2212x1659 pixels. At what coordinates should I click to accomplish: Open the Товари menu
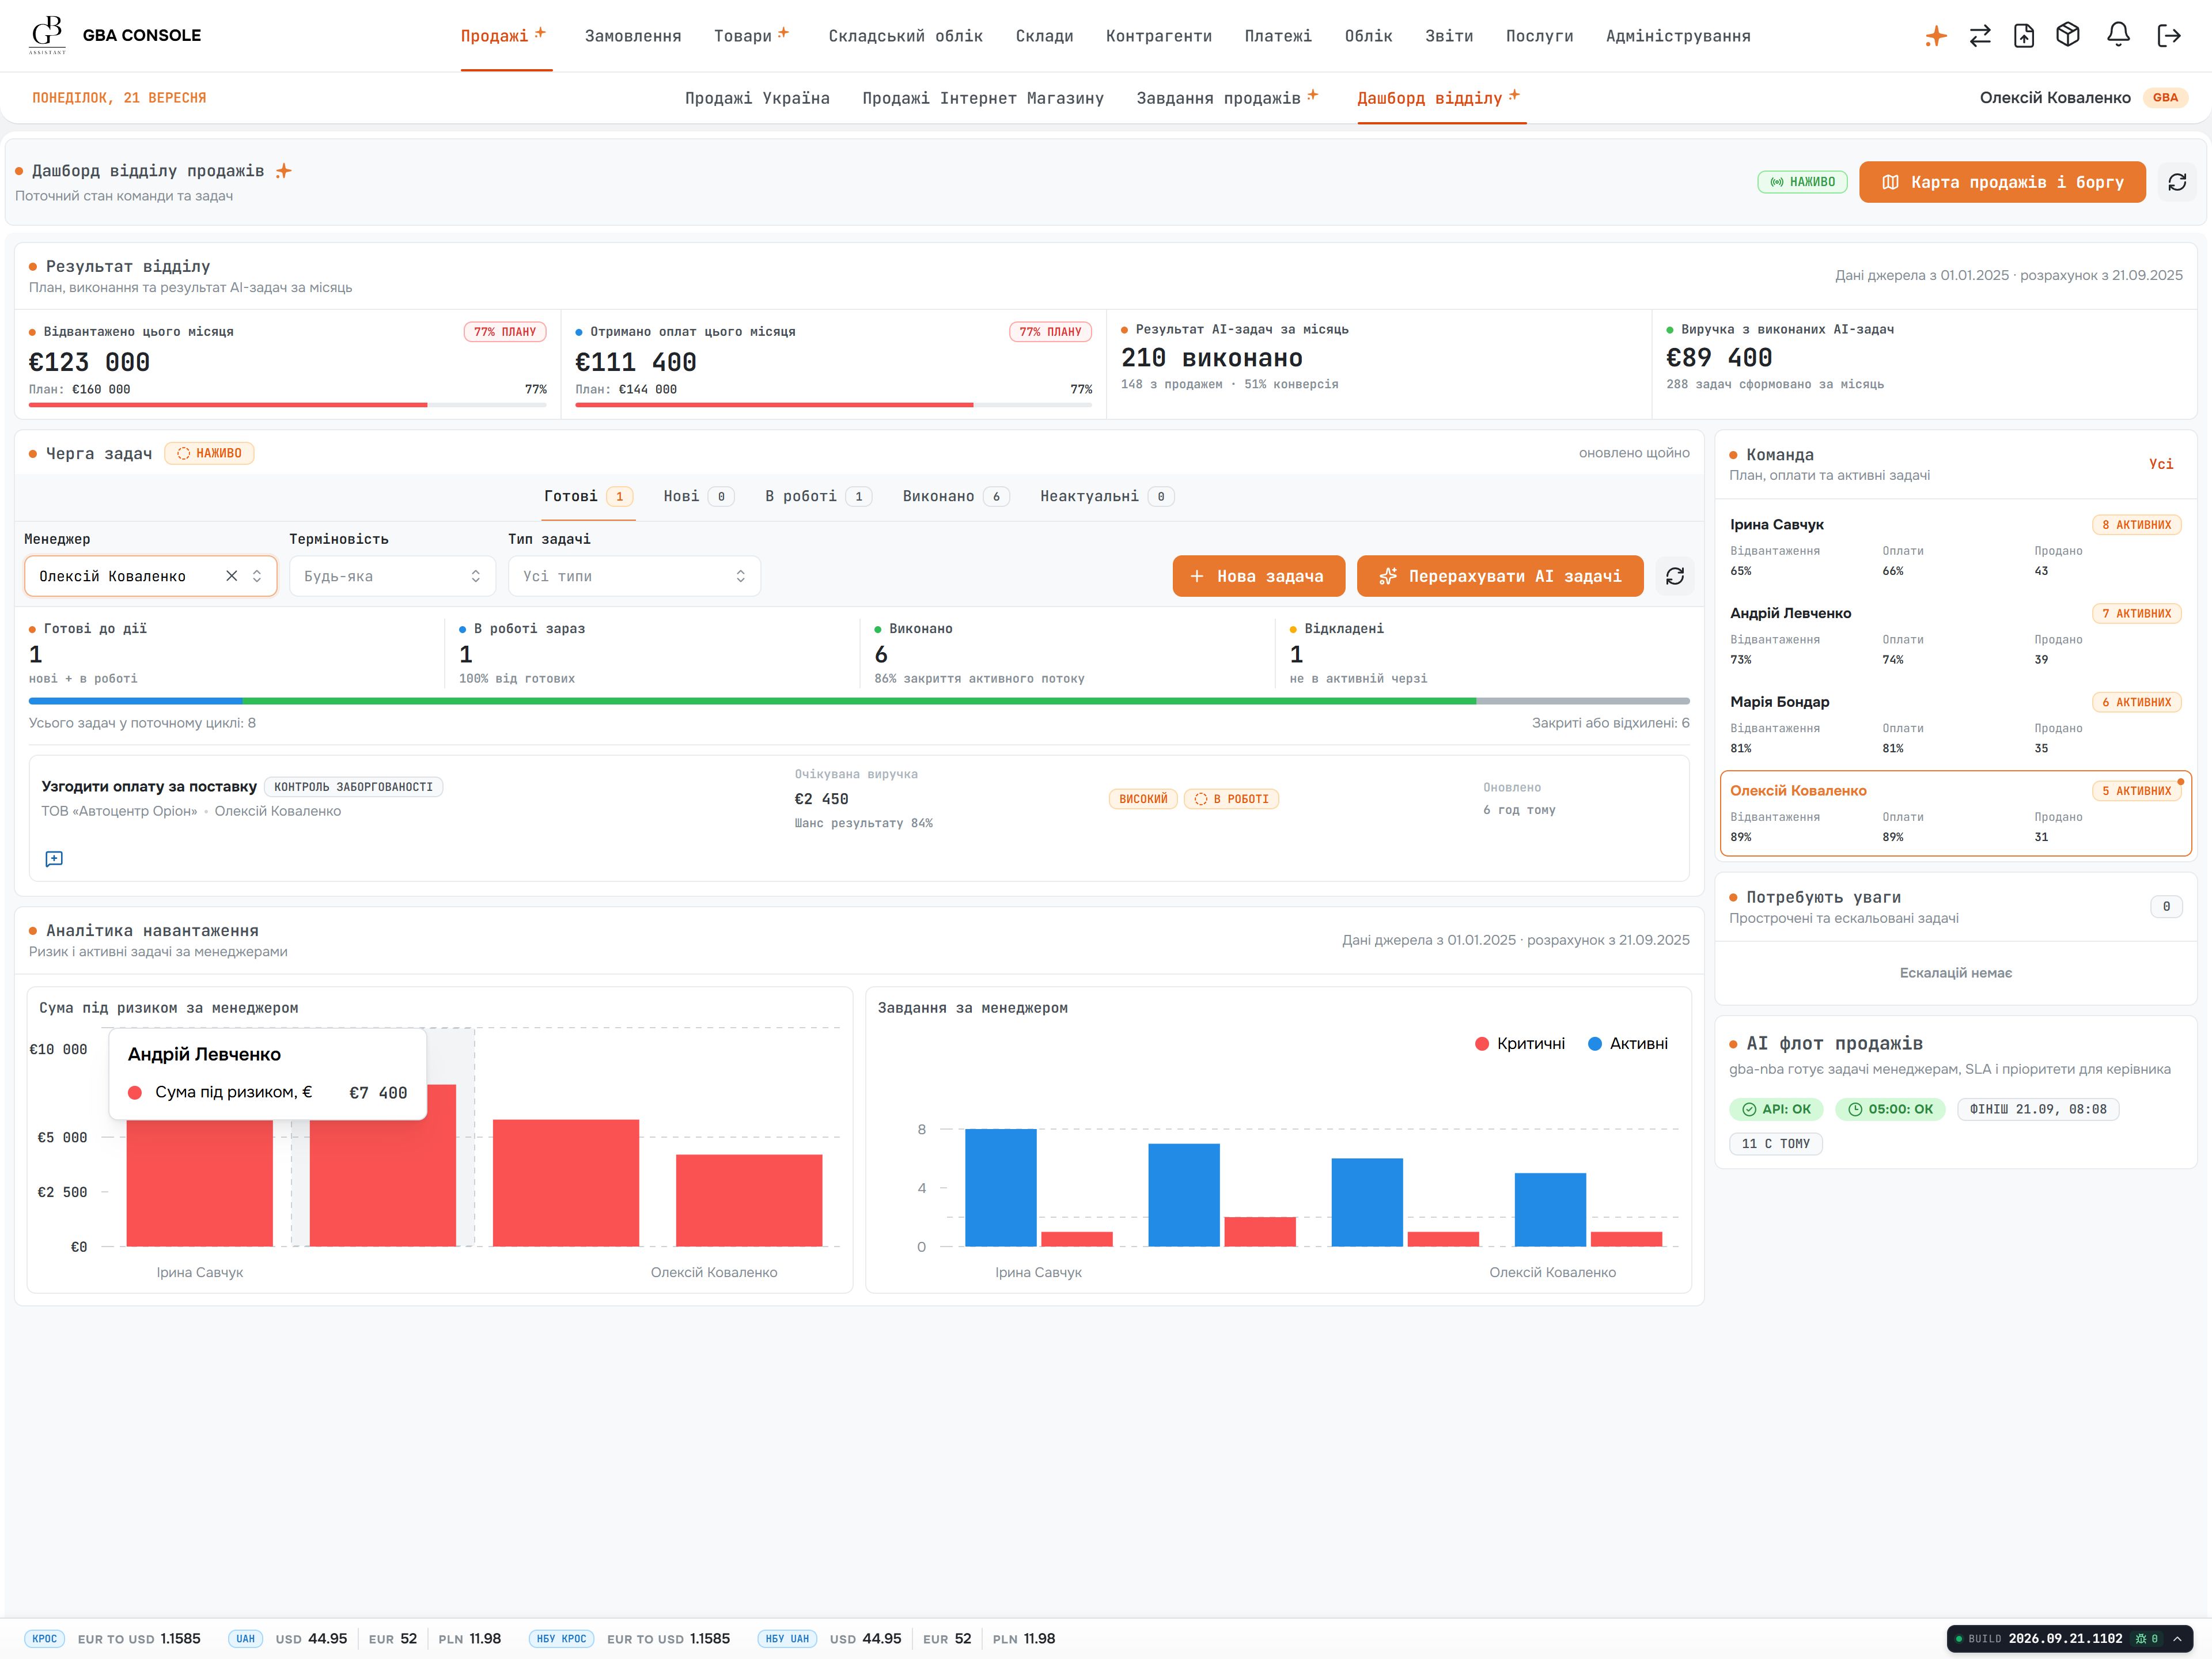click(752, 36)
